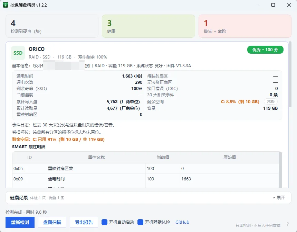
Task: Click the 1,663 小时 power-on time value
Action: tap(132, 76)
